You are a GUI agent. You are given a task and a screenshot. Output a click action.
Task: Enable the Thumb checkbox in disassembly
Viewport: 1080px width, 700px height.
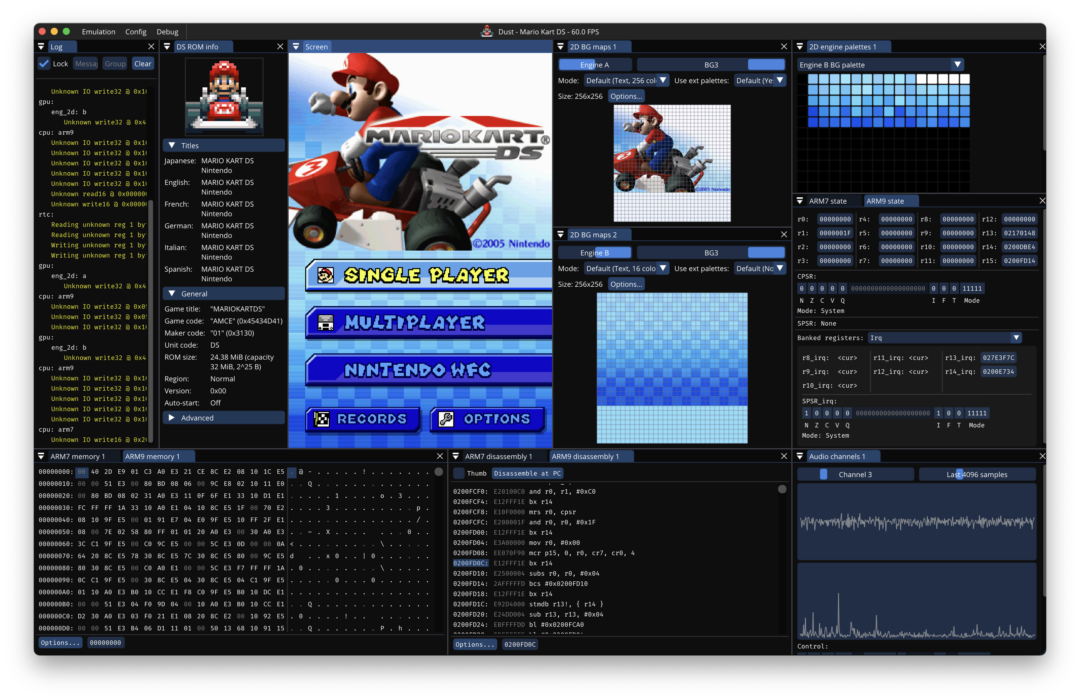(459, 473)
